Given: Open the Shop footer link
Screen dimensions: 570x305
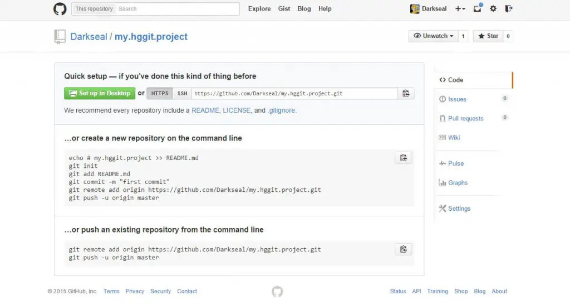Looking at the screenshot, I should click(x=461, y=291).
